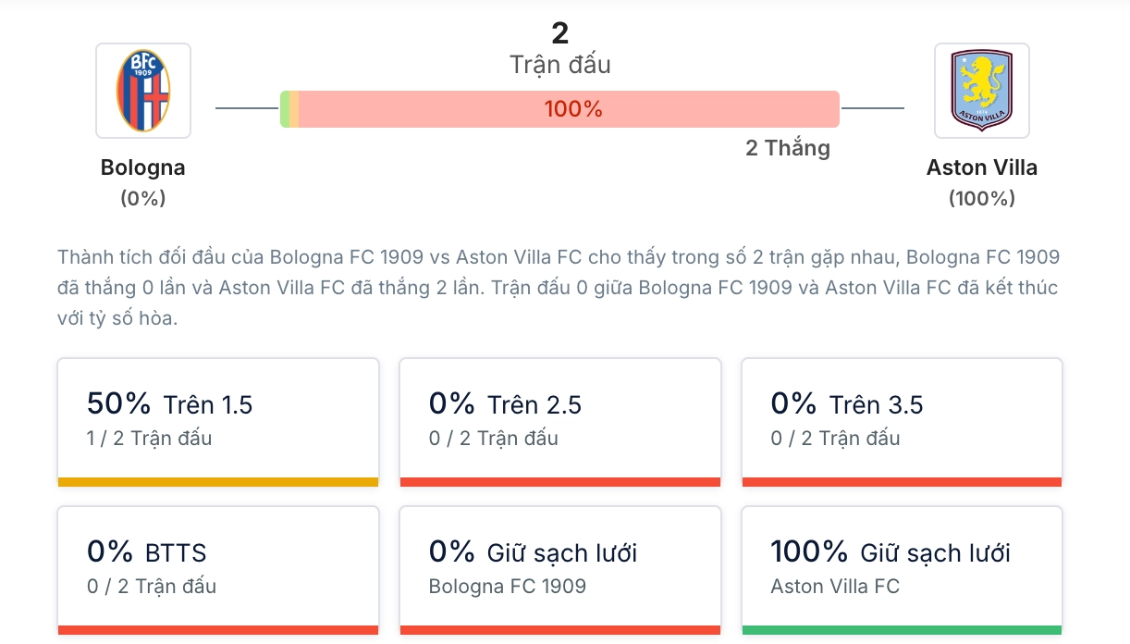Expand the Bologna '(0%)' win rate detail
Viewport: 1130px width, 644px height.
[x=143, y=197]
